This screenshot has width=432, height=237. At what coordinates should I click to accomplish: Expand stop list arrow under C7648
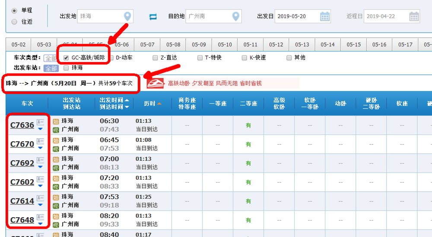pos(41,224)
